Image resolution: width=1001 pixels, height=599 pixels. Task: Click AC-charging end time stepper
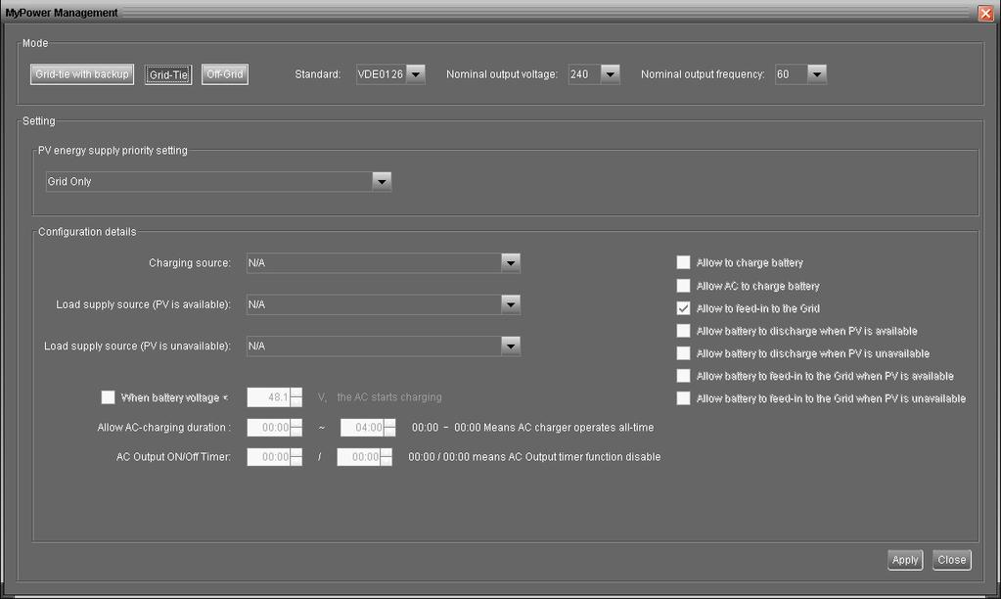coord(389,427)
